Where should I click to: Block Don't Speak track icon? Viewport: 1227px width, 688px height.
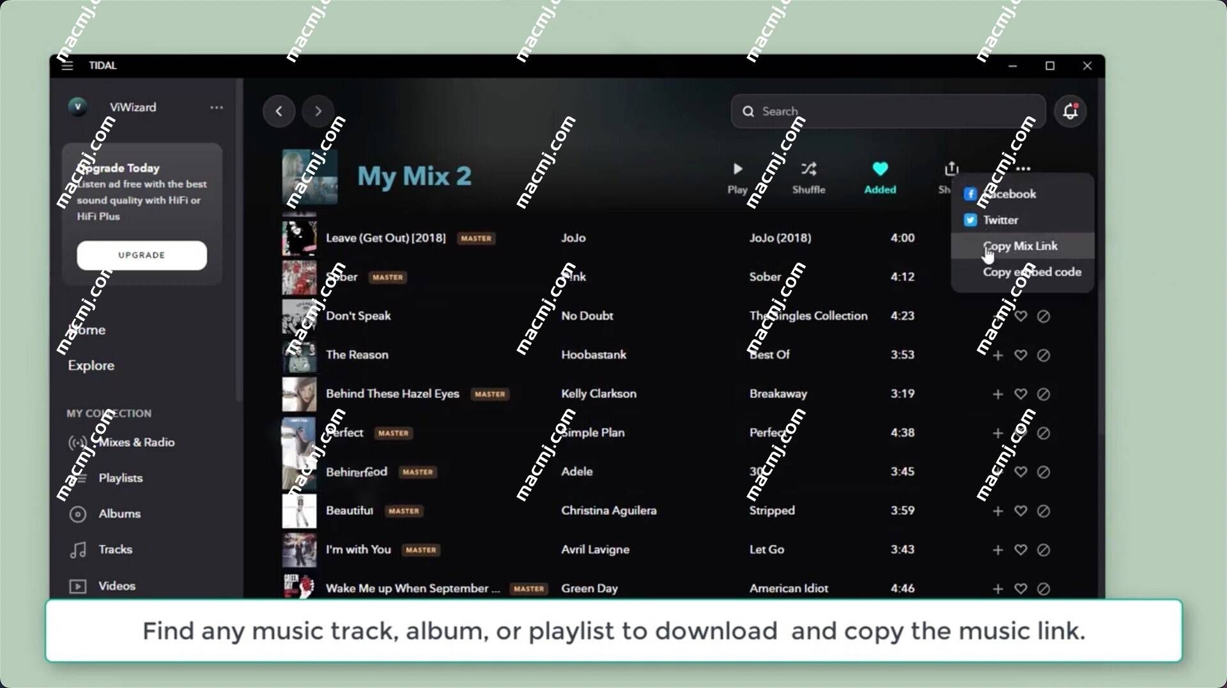click(1044, 316)
